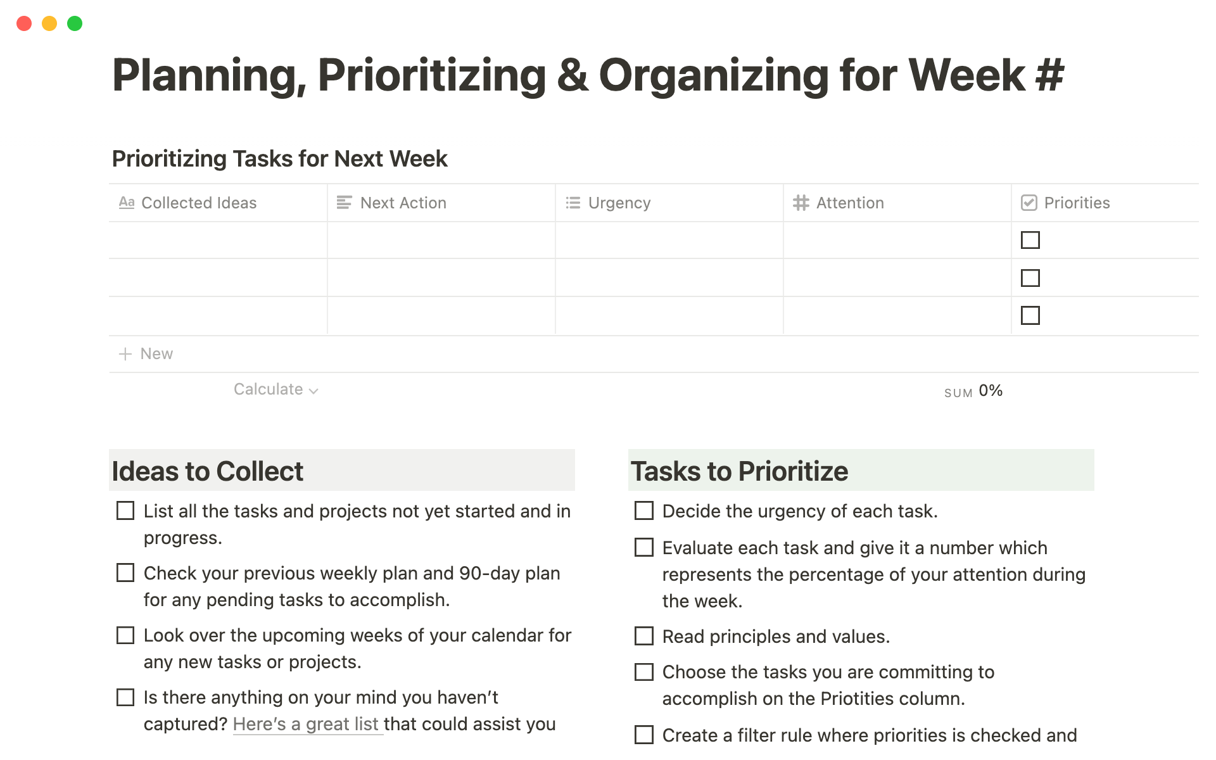Follow the 'Here's a great list' link

coord(307,724)
